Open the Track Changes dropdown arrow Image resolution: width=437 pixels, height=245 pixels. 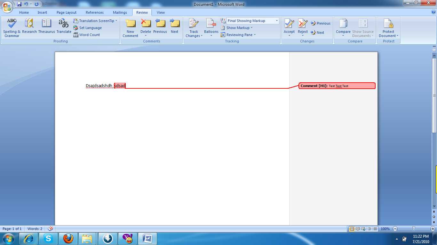click(202, 36)
